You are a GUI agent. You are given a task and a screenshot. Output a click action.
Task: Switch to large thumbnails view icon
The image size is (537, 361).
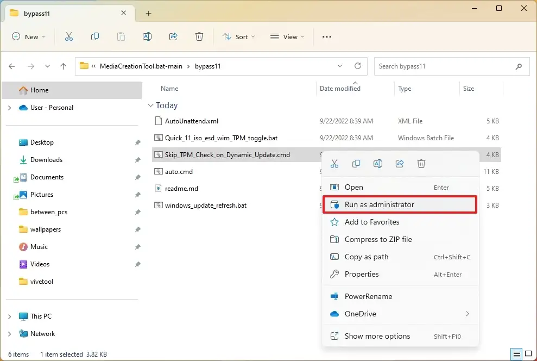[528, 354]
